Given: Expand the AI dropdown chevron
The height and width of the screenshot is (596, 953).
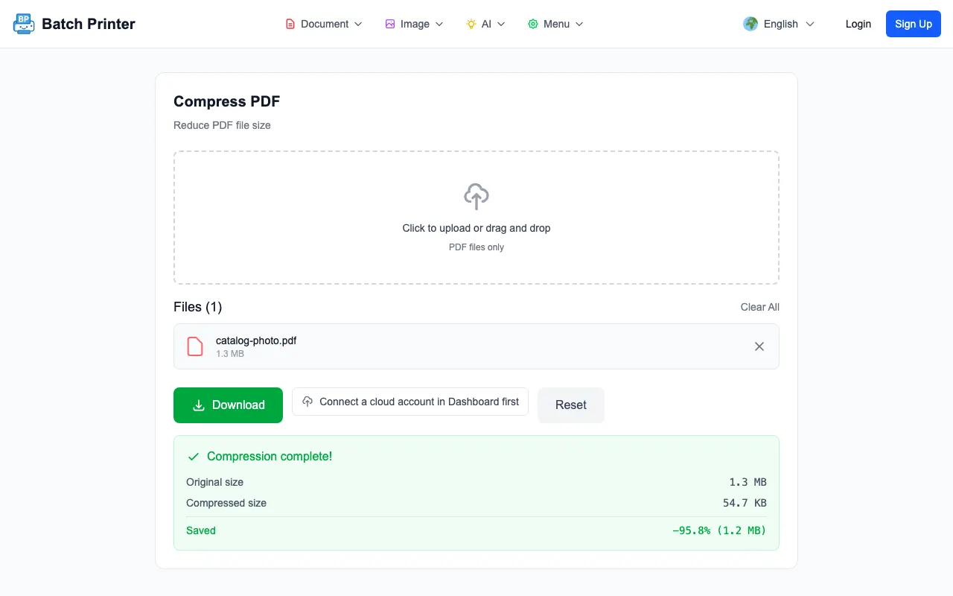Looking at the screenshot, I should [501, 24].
